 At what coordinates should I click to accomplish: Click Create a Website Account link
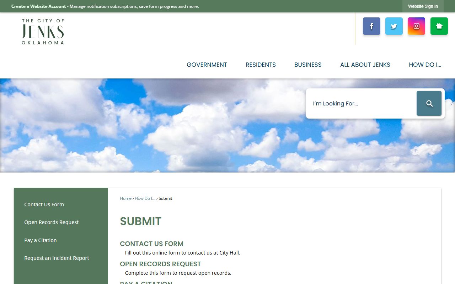coord(39,6)
